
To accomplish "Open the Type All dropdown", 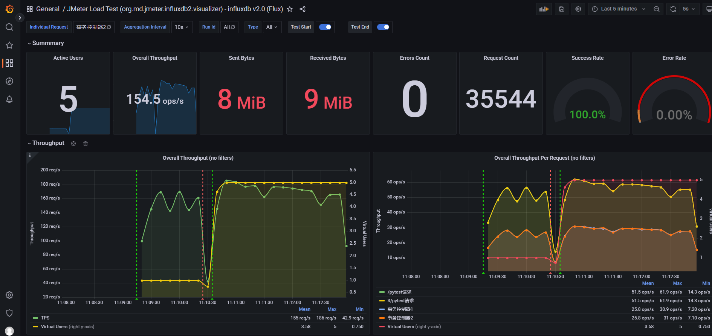I will pyautogui.click(x=272, y=27).
